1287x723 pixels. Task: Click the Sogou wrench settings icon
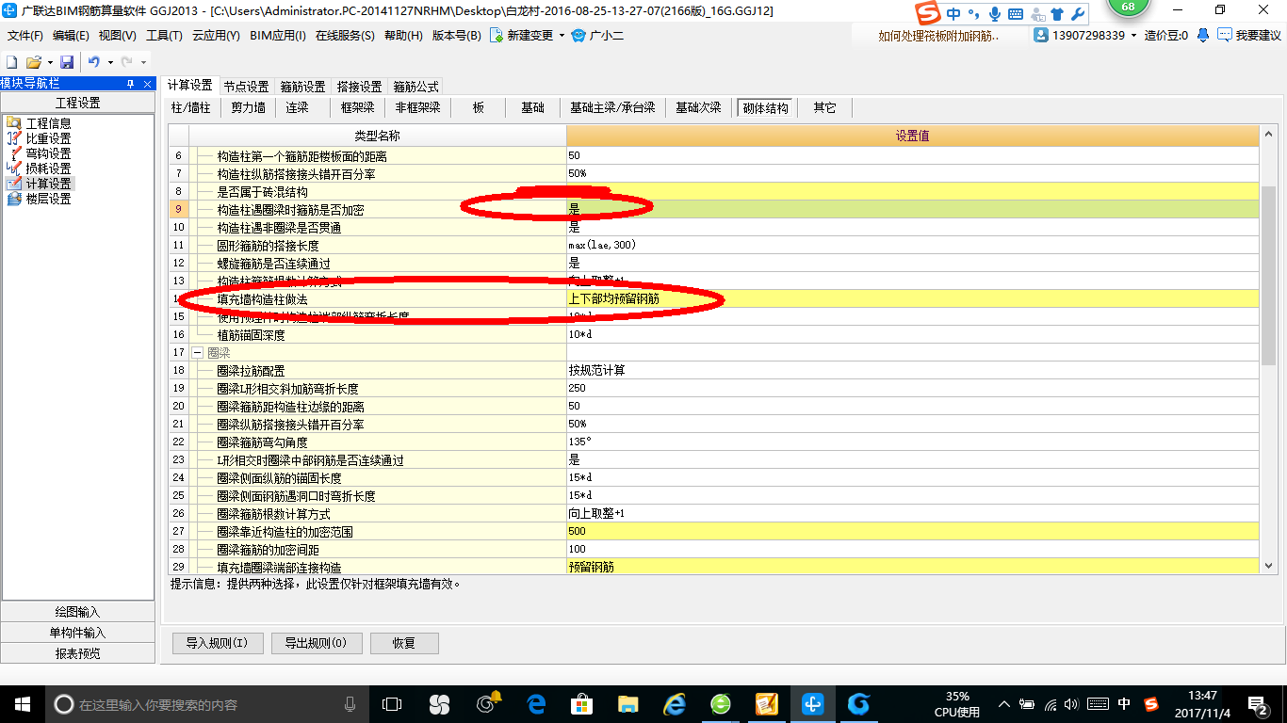pos(1078,14)
